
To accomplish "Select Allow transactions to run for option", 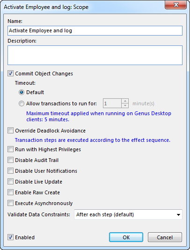I will coord(22,103).
